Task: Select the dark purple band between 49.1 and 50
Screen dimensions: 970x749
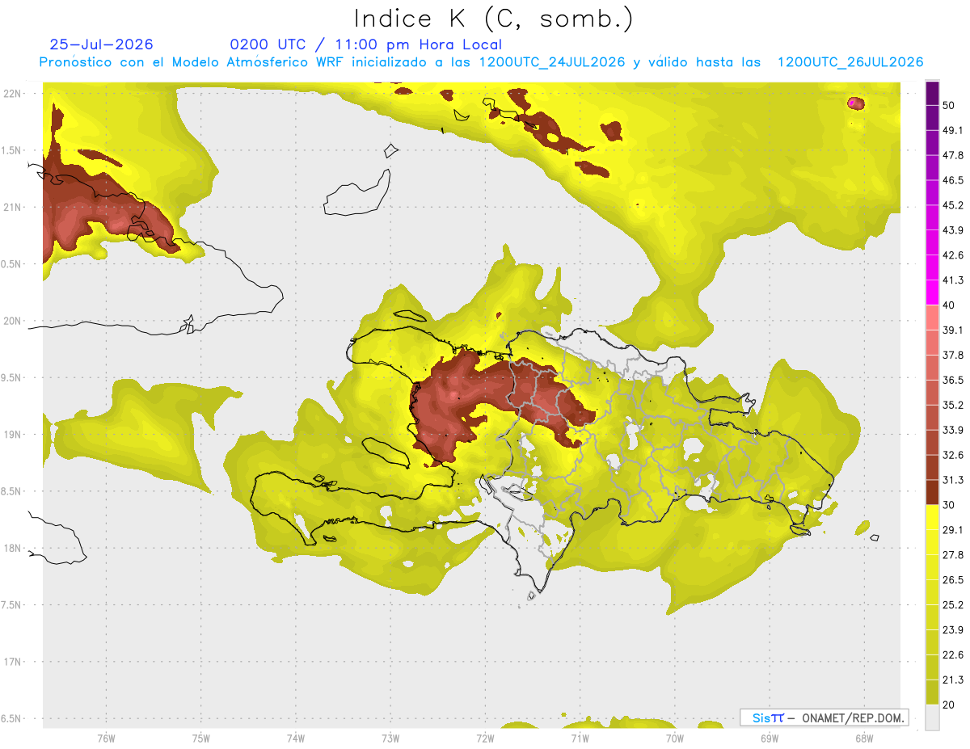Action: 932,117
